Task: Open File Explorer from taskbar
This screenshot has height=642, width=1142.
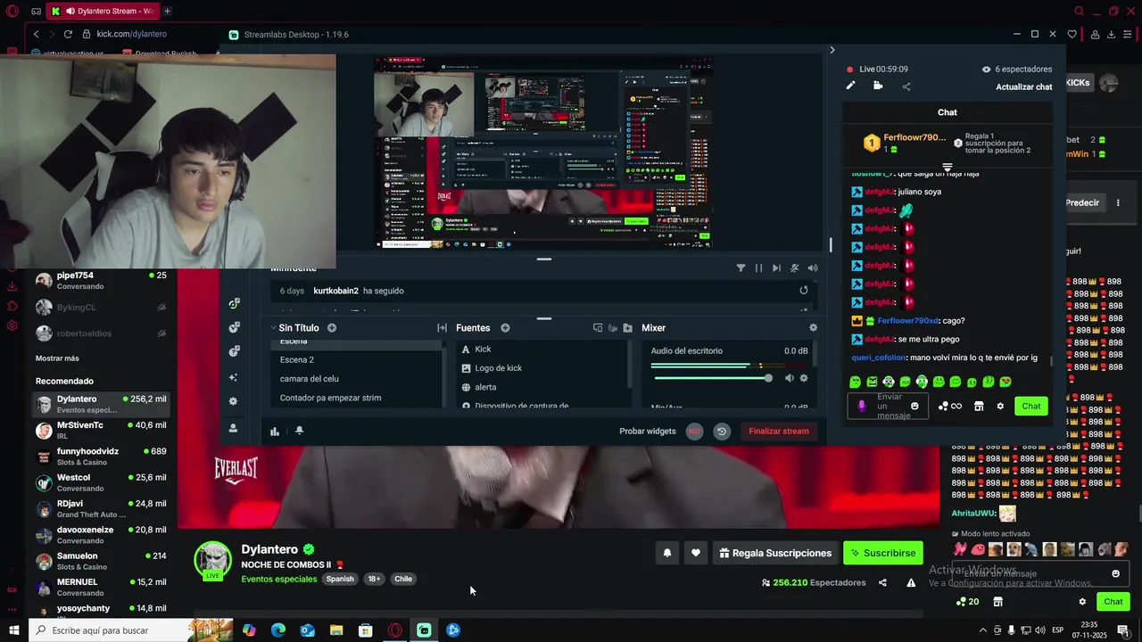Action: (336, 630)
